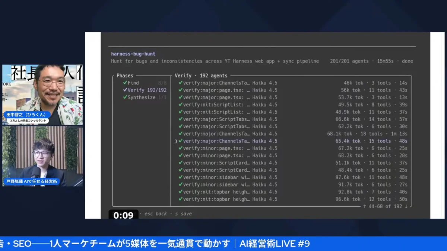
Task: Select the Synthesize phase
Action: (x=145, y=97)
